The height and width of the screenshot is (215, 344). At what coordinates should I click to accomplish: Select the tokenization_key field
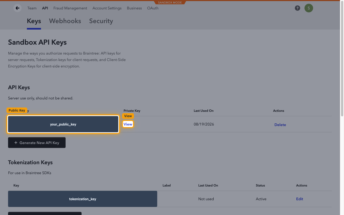[x=83, y=199]
